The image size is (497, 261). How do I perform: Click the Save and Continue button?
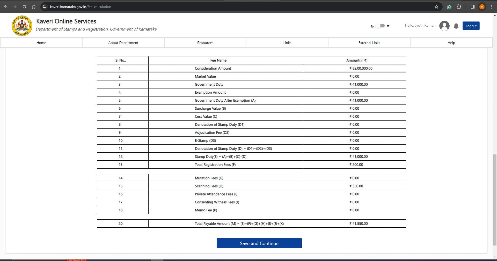point(259,243)
